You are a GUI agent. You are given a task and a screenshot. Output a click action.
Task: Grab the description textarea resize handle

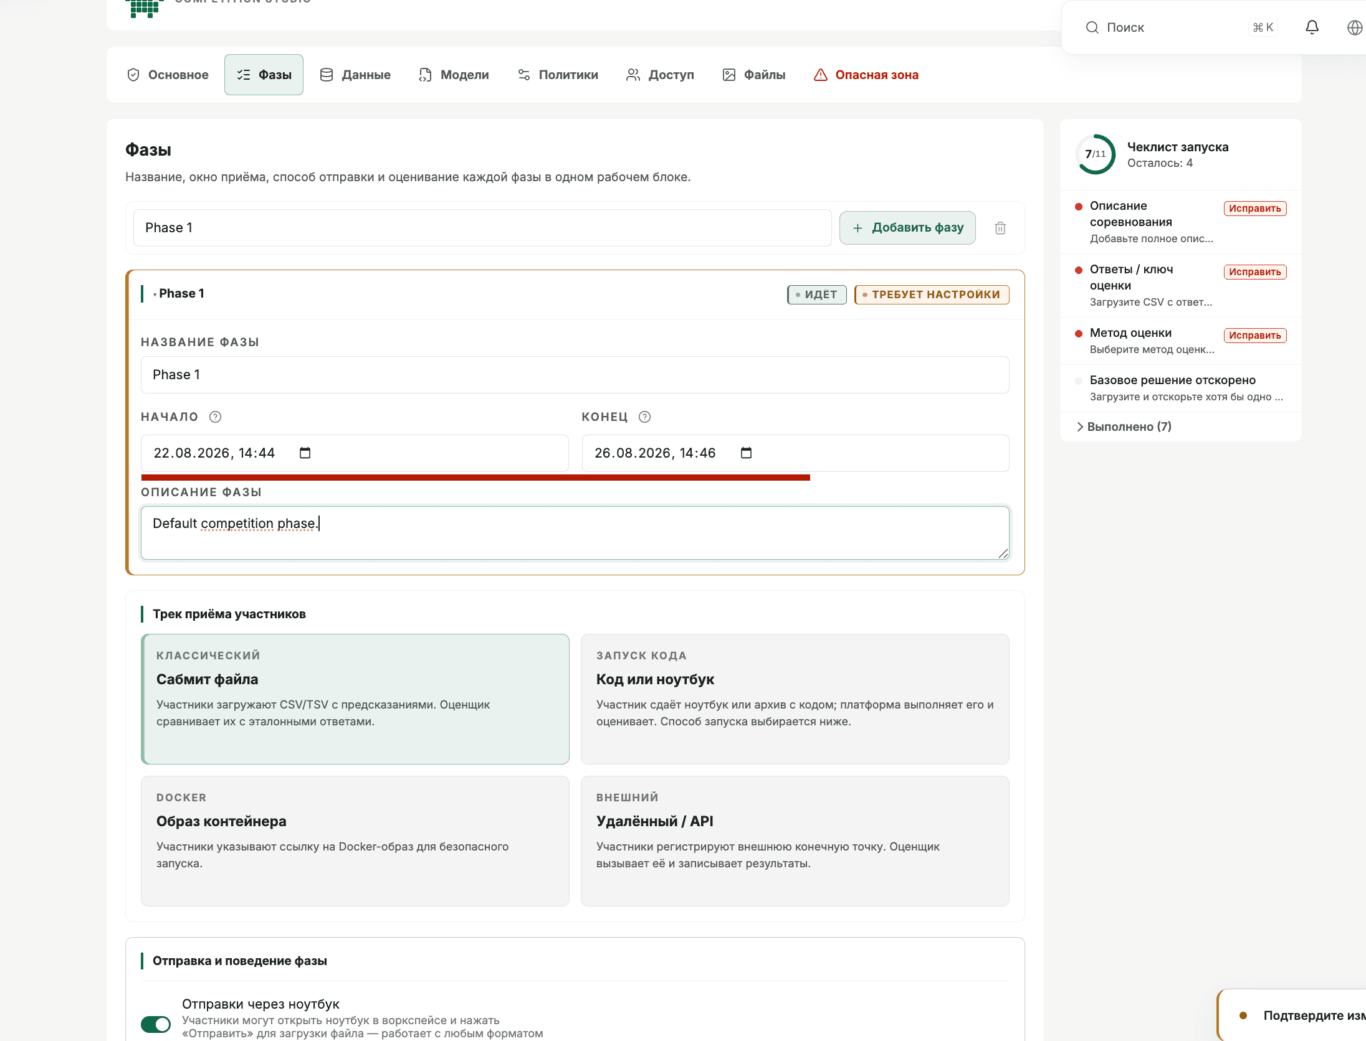pos(1003,553)
